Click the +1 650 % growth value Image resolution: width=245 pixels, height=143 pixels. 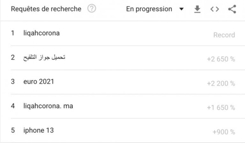coord(221,108)
